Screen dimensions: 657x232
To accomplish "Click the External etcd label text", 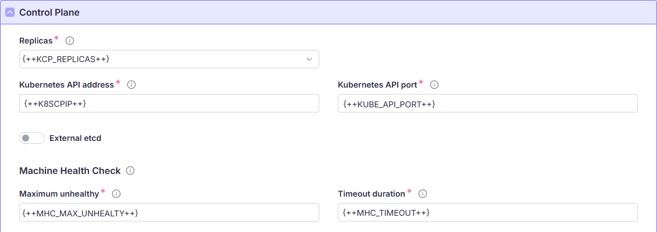I will point(76,138).
